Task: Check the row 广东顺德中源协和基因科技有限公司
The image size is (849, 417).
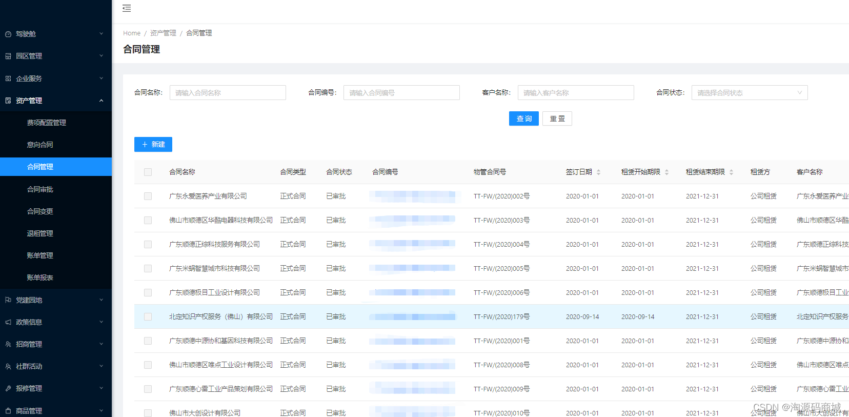Action: 148,341
